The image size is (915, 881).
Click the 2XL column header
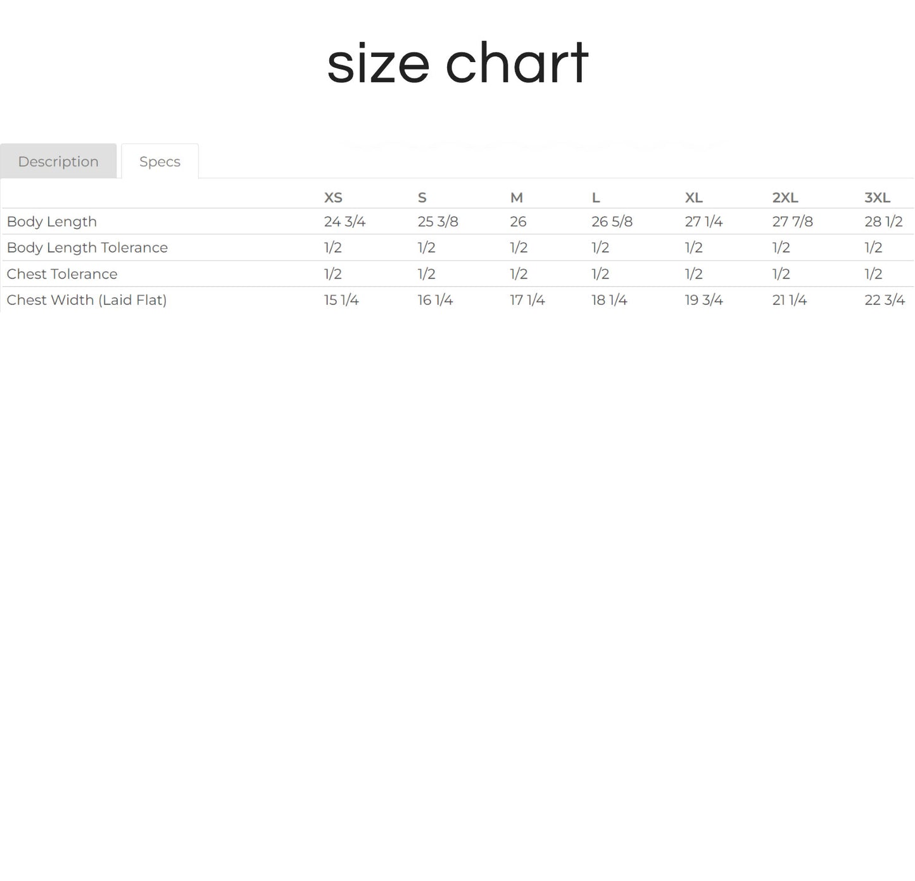pos(785,198)
